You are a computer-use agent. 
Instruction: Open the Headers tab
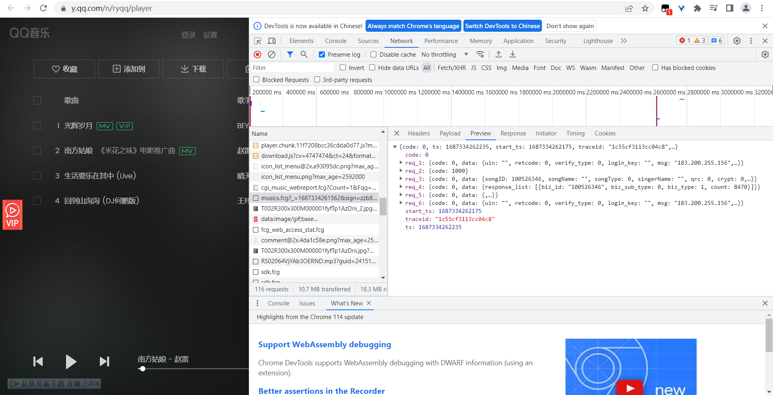[x=419, y=133]
